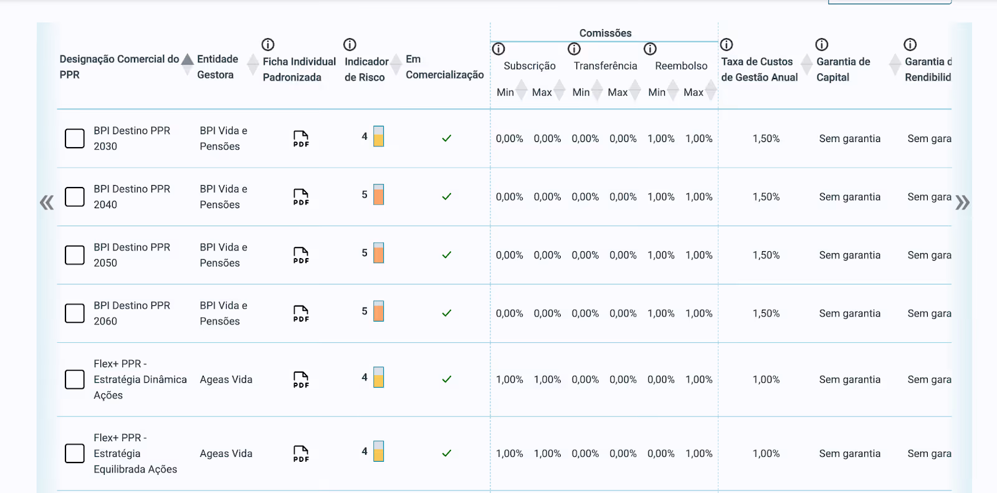Open PDF sheet for BPI Destino PPR 2030
Viewport: 997px width, 493px height.
point(301,138)
